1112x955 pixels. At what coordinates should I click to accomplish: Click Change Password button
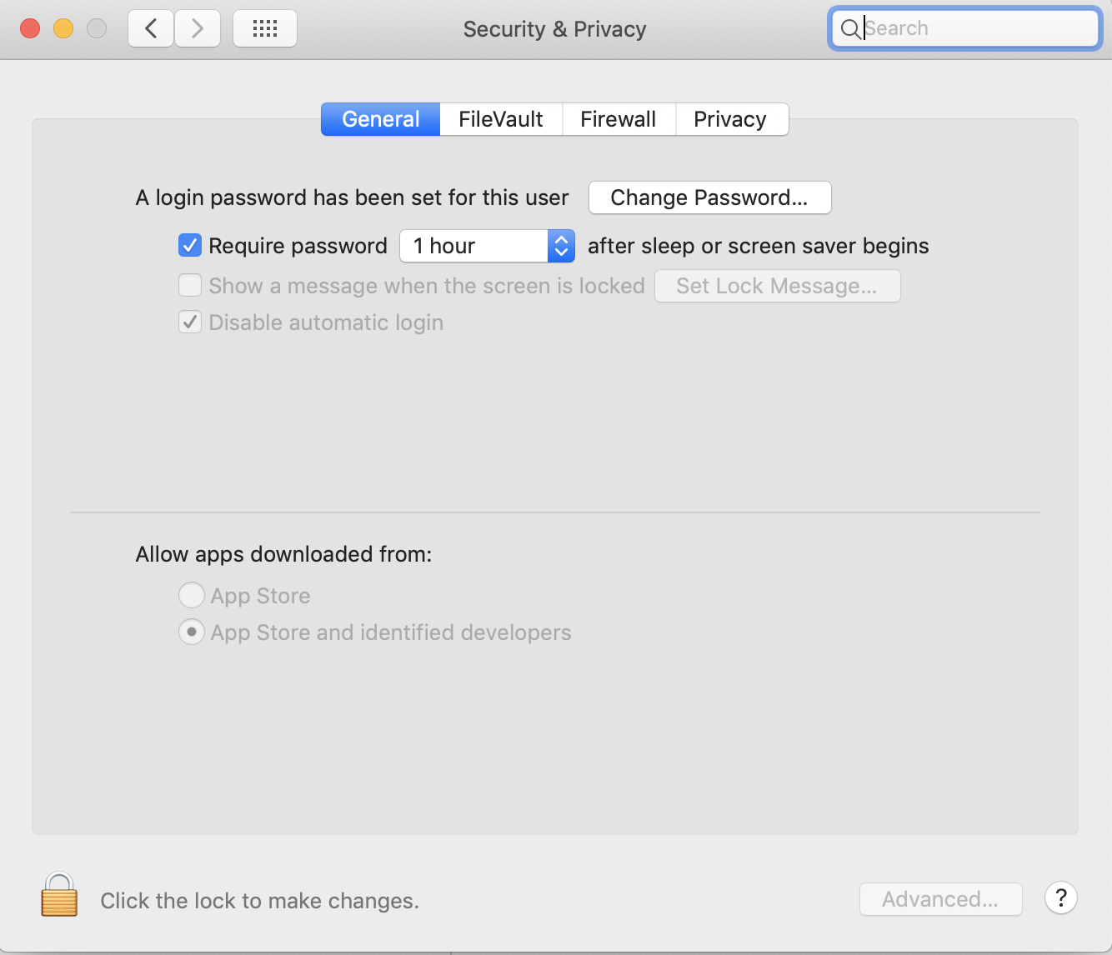pyautogui.click(x=709, y=197)
